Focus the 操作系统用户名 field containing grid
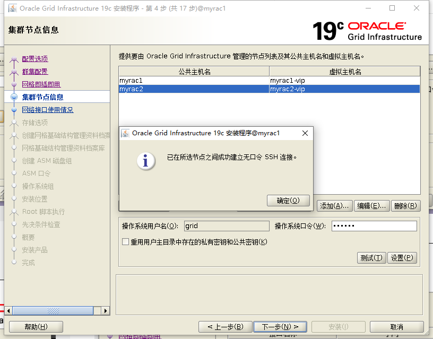The width and height of the screenshot is (433, 339). coord(227,226)
